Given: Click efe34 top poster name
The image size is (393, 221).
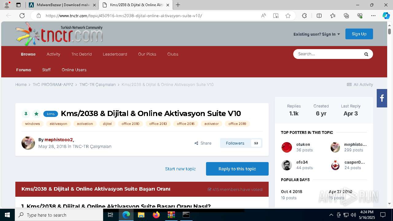Looking at the screenshot, I should [x=302, y=162].
